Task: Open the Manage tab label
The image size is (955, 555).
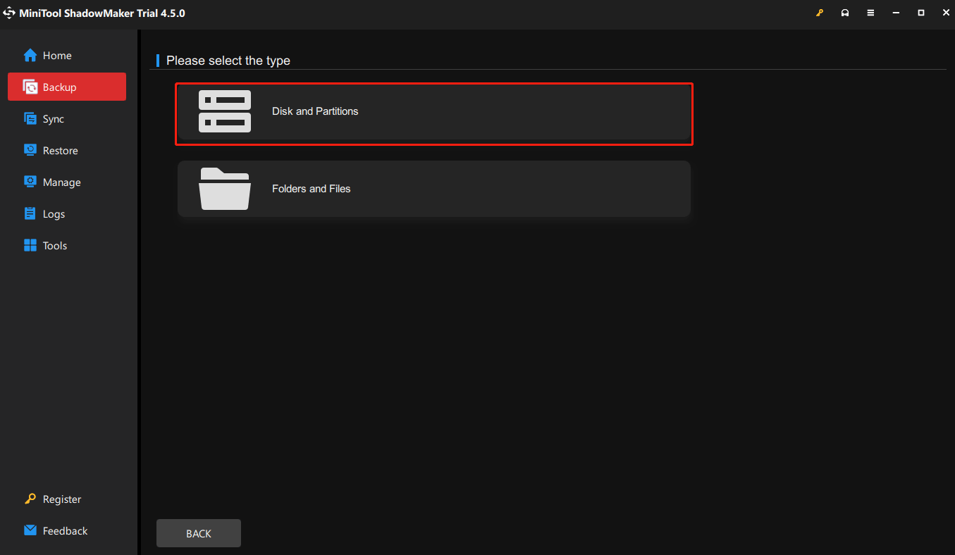Action: 62,182
